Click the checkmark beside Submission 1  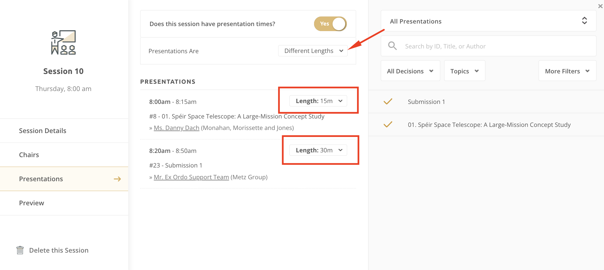point(388,101)
